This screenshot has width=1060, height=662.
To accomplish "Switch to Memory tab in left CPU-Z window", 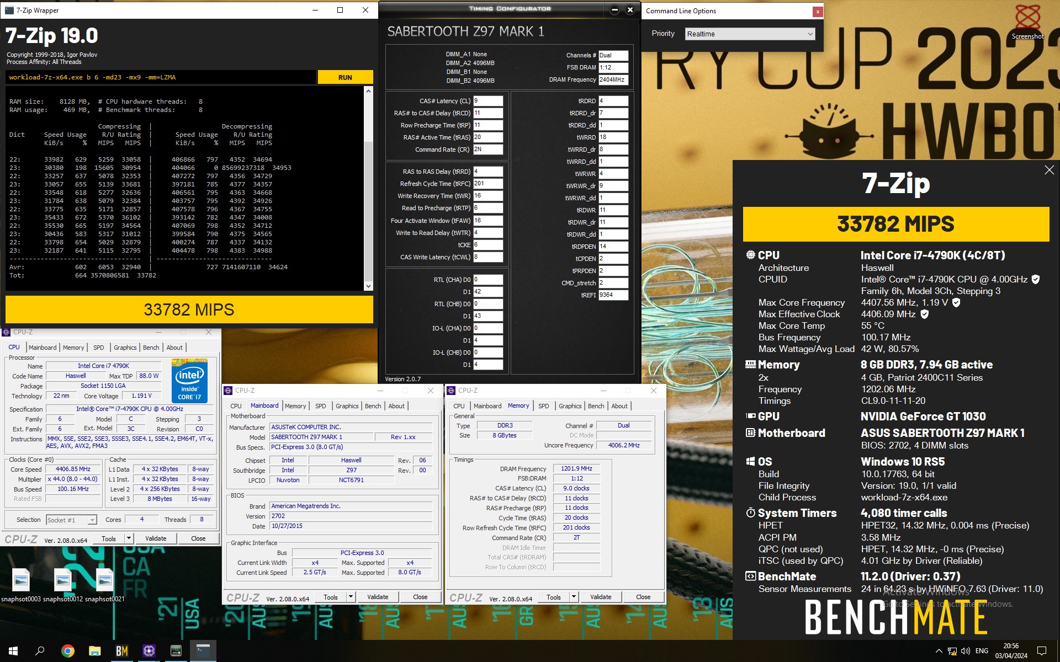I will [x=73, y=348].
